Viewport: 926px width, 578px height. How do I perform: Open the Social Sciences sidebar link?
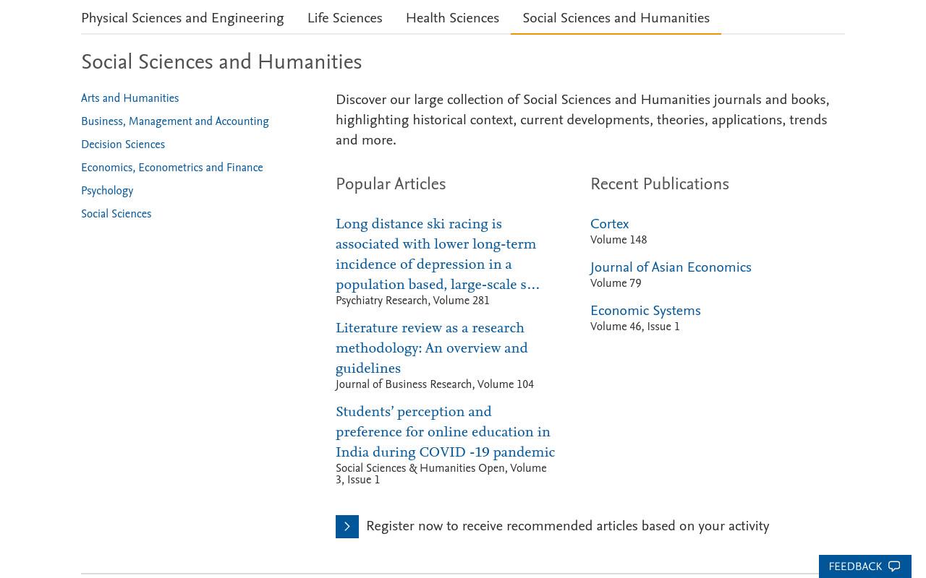click(116, 214)
